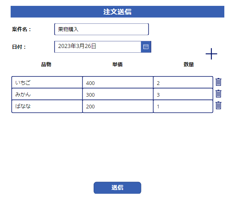The height and width of the screenshot is (201, 228).
Task: Select the date field 2023年3月26日
Action: (x=98, y=47)
